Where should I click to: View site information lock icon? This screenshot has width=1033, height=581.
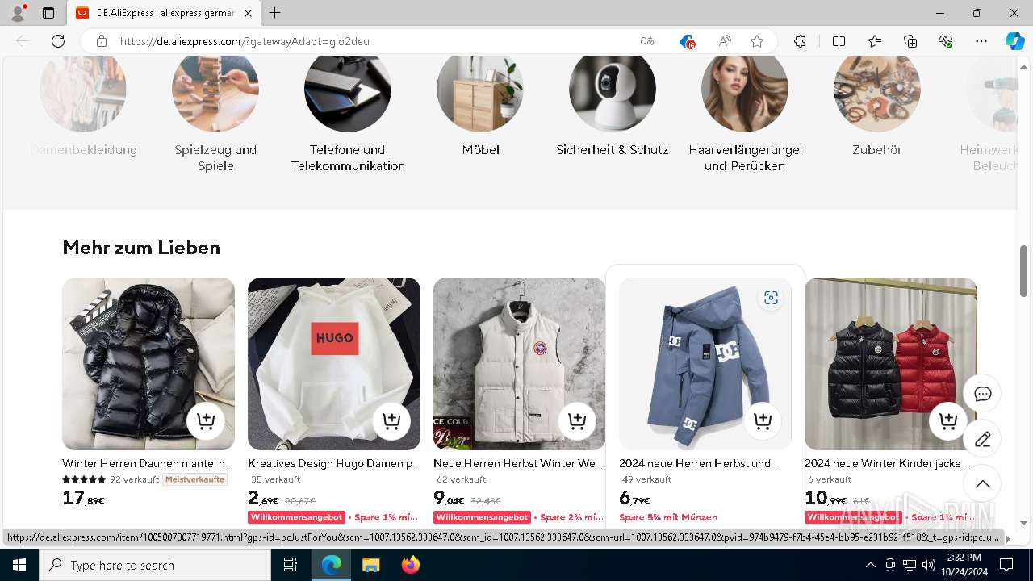102,41
